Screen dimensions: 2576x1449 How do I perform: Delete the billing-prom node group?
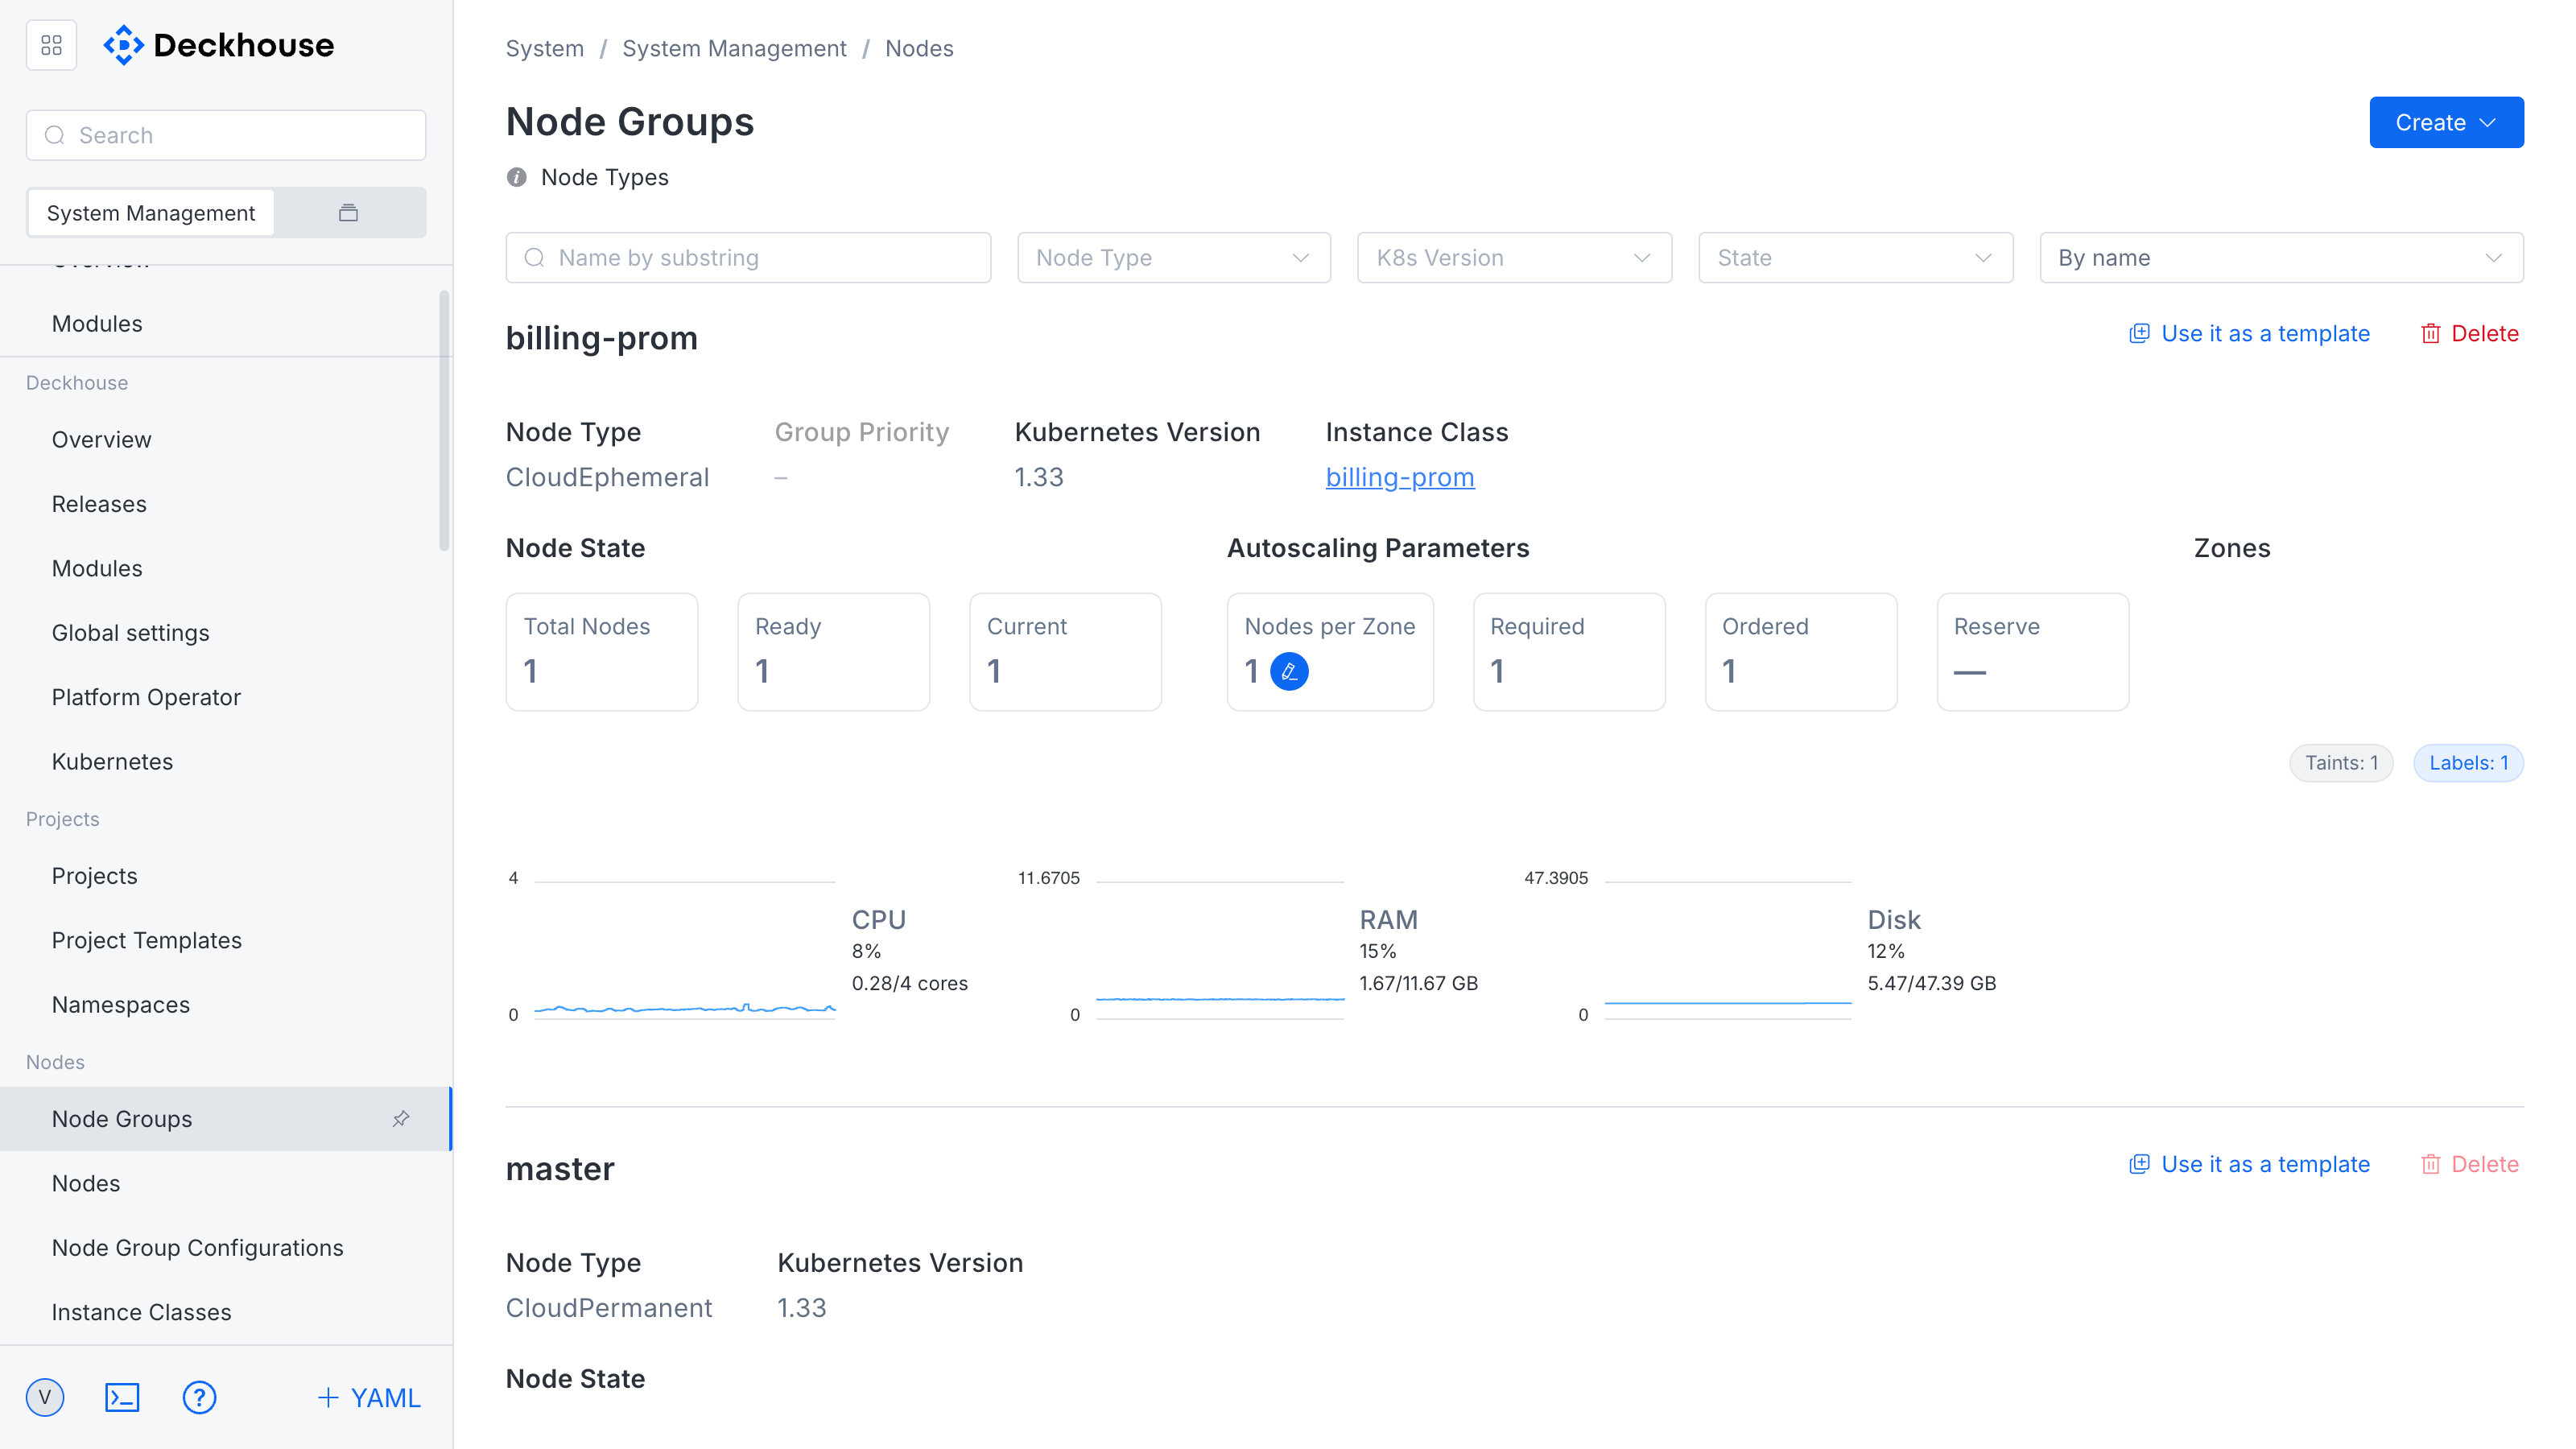click(2469, 333)
